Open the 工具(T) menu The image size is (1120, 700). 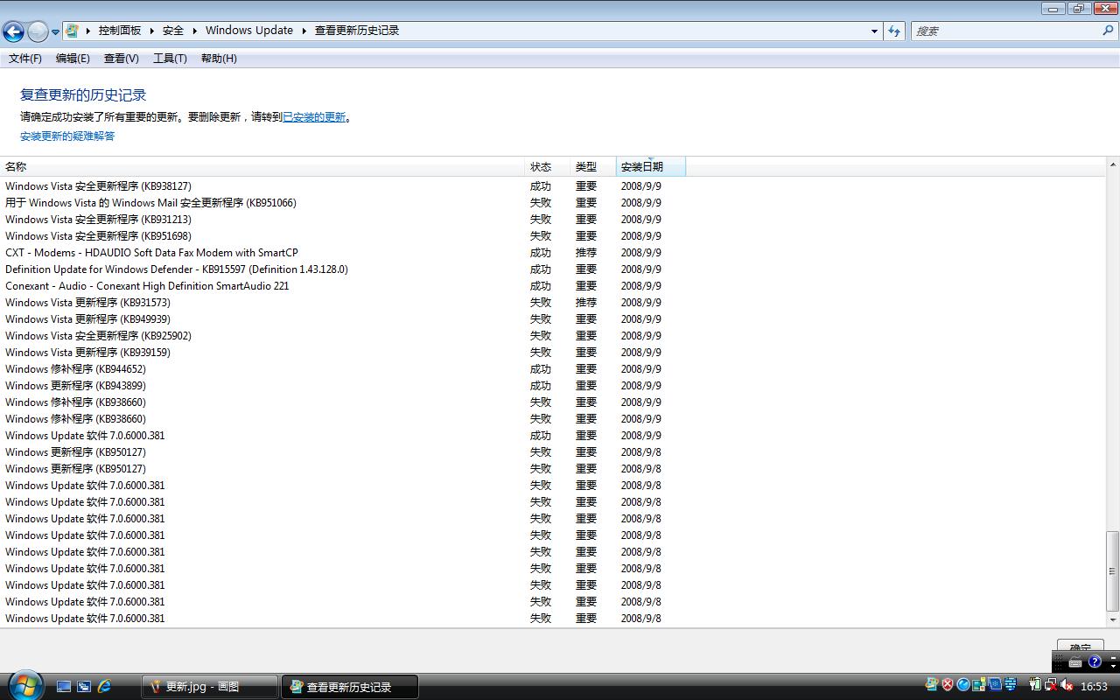170,59
